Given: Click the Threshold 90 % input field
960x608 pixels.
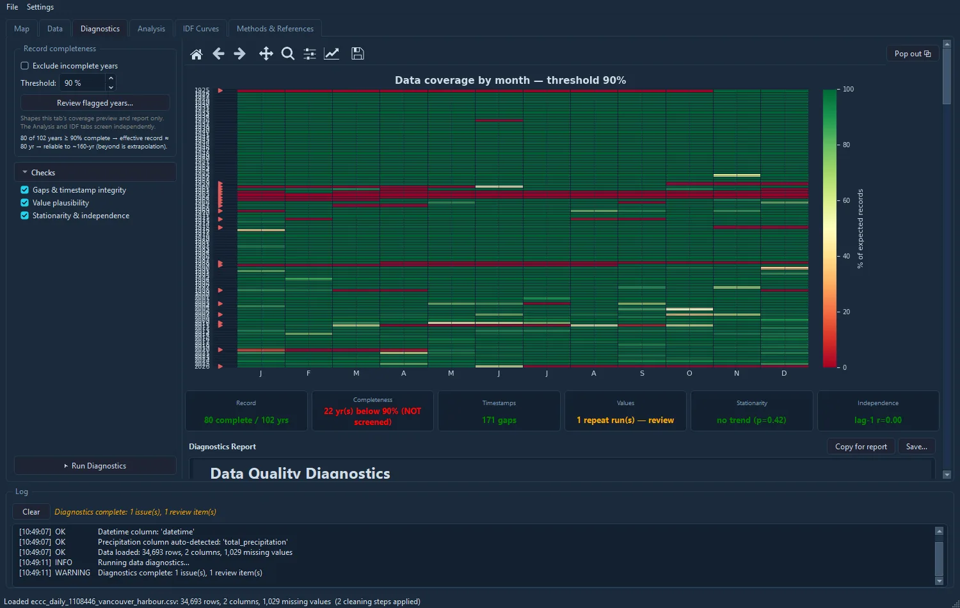Looking at the screenshot, I should coord(83,83).
